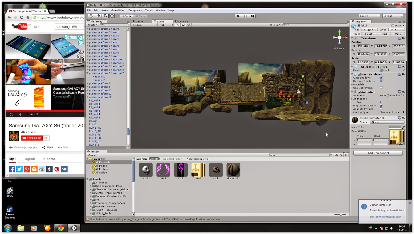
Task: Toggle Animation component enabled checkbox
Action: tap(359, 92)
